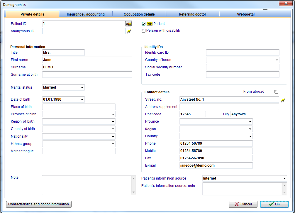Select the Private details tab
This screenshot has width=295, height=213.
point(32,14)
